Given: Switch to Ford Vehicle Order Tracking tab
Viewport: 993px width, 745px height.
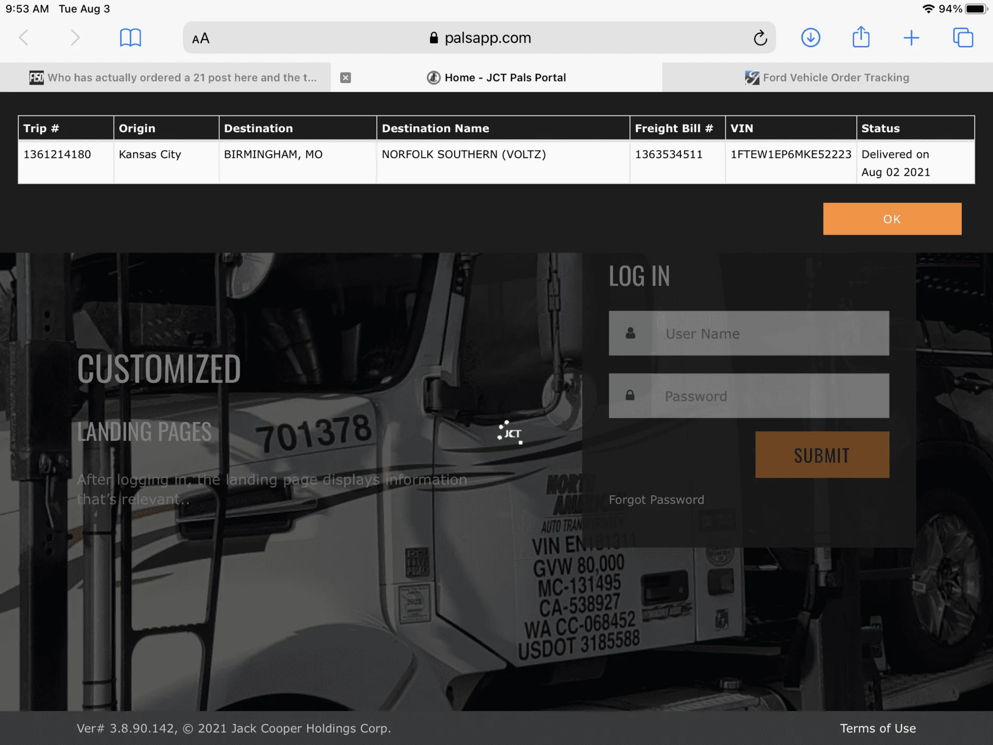Looking at the screenshot, I should point(827,77).
